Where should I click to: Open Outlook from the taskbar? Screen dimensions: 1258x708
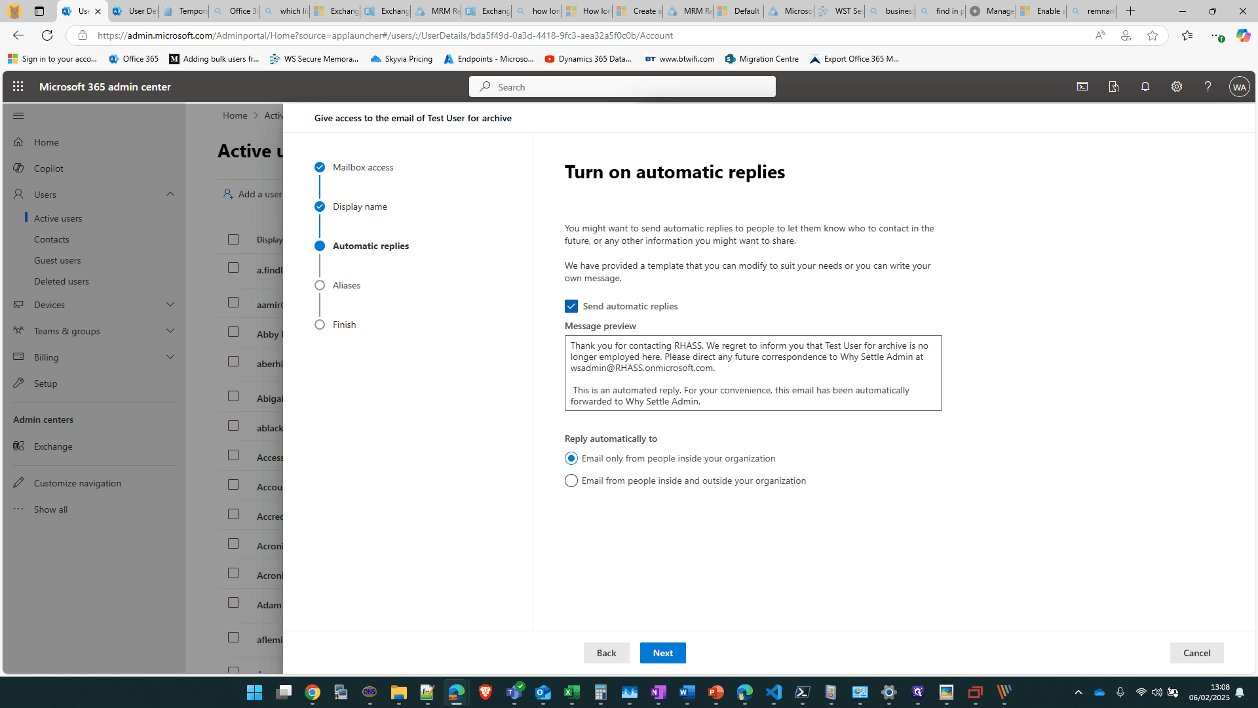pyautogui.click(x=543, y=692)
